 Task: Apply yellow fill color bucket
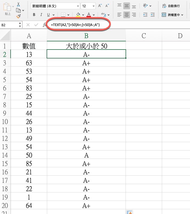tap(78, 15)
